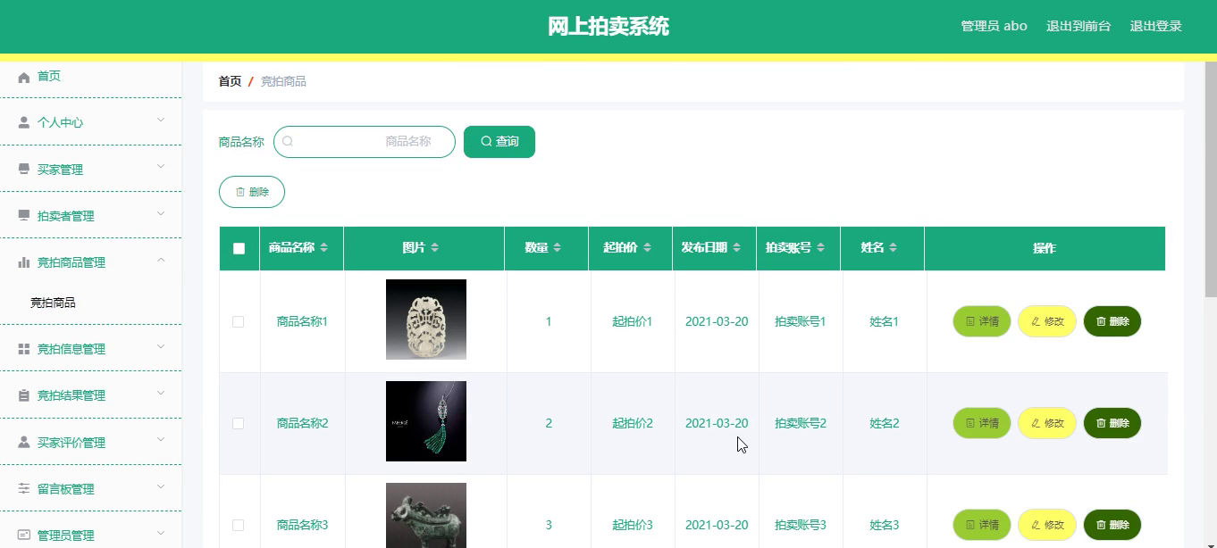Open the 竞拍结果管理 sidebar menu
The width and height of the screenshot is (1217, 548).
(90, 395)
